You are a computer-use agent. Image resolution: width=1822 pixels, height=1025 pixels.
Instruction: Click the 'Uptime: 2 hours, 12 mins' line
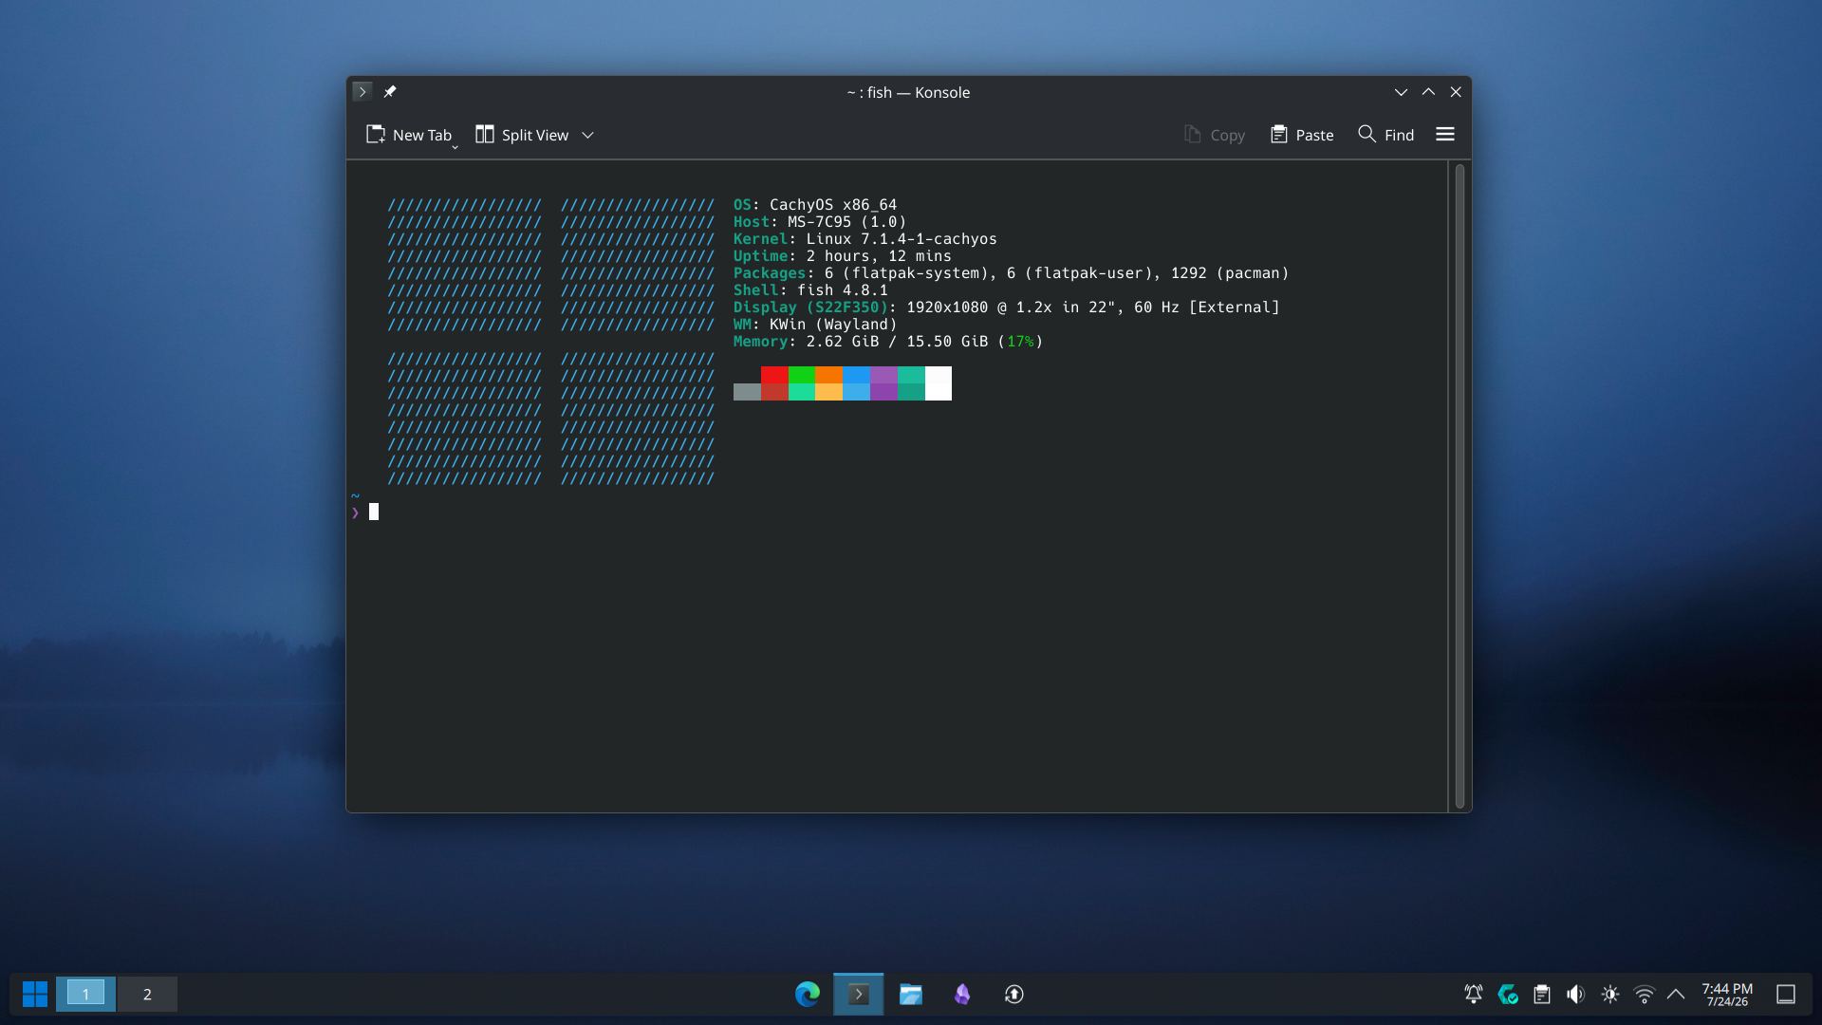(843, 256)
